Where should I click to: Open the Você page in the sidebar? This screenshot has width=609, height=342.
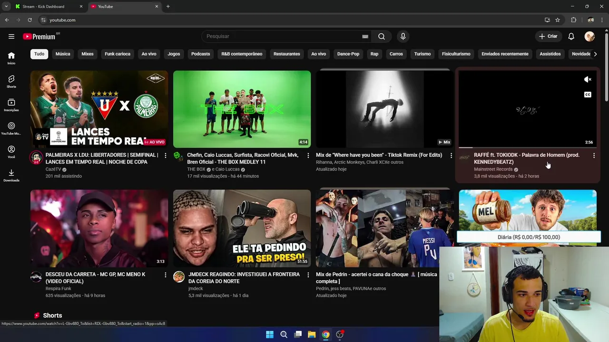click(x=11, y=152)
